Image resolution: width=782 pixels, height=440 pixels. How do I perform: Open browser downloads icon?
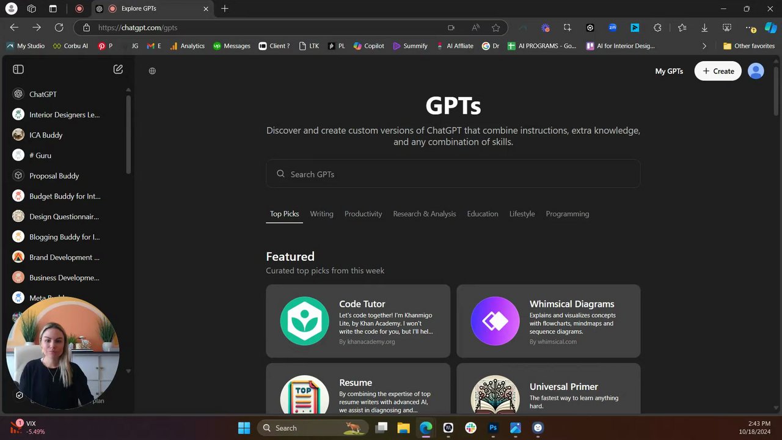click(704, 28)
